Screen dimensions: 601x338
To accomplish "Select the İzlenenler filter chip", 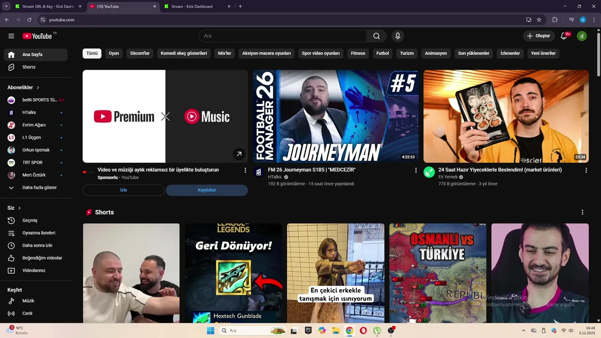I will click(x=510, y=54).
